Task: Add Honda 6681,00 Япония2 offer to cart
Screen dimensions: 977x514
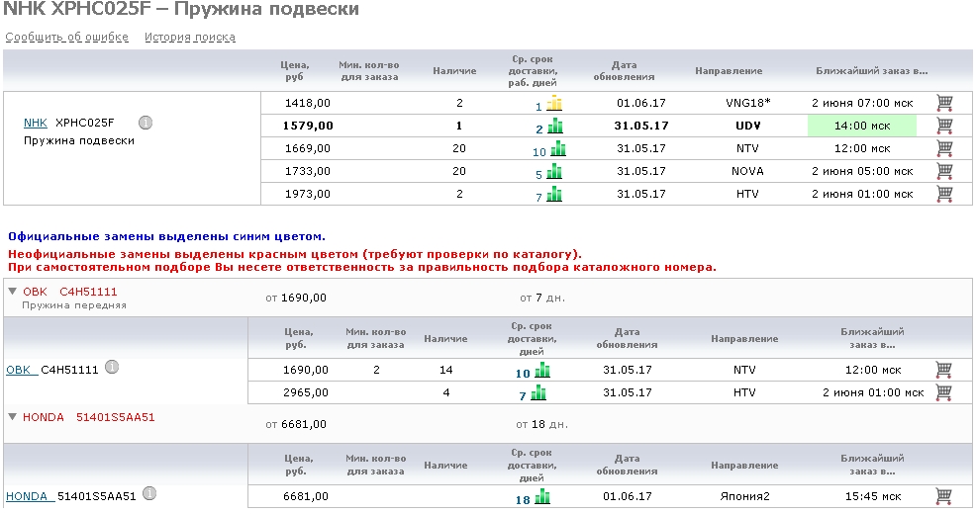Action: [x=944, y=496]
